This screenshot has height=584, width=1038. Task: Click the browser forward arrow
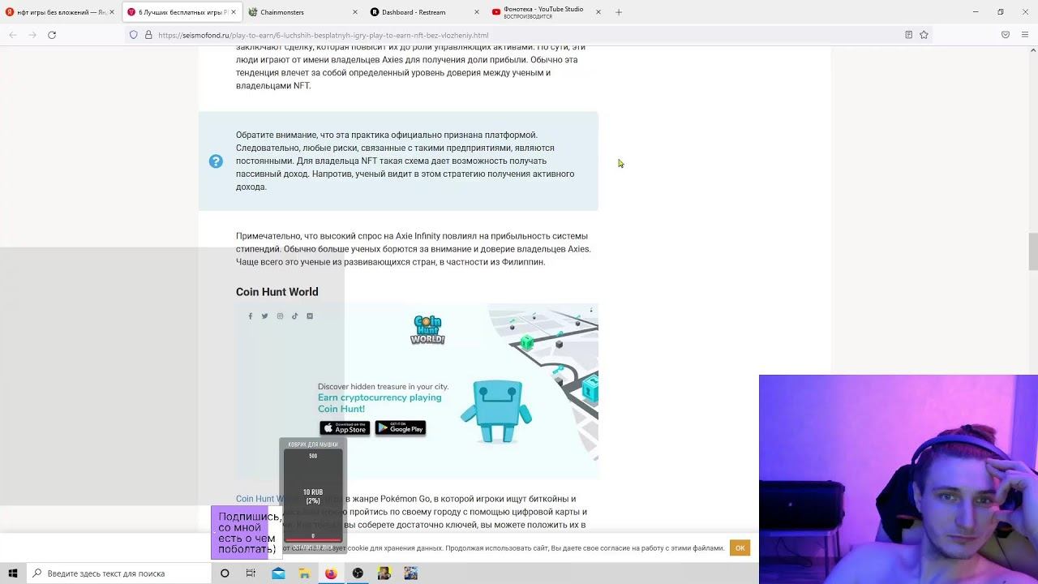click(x=32, y=35)
